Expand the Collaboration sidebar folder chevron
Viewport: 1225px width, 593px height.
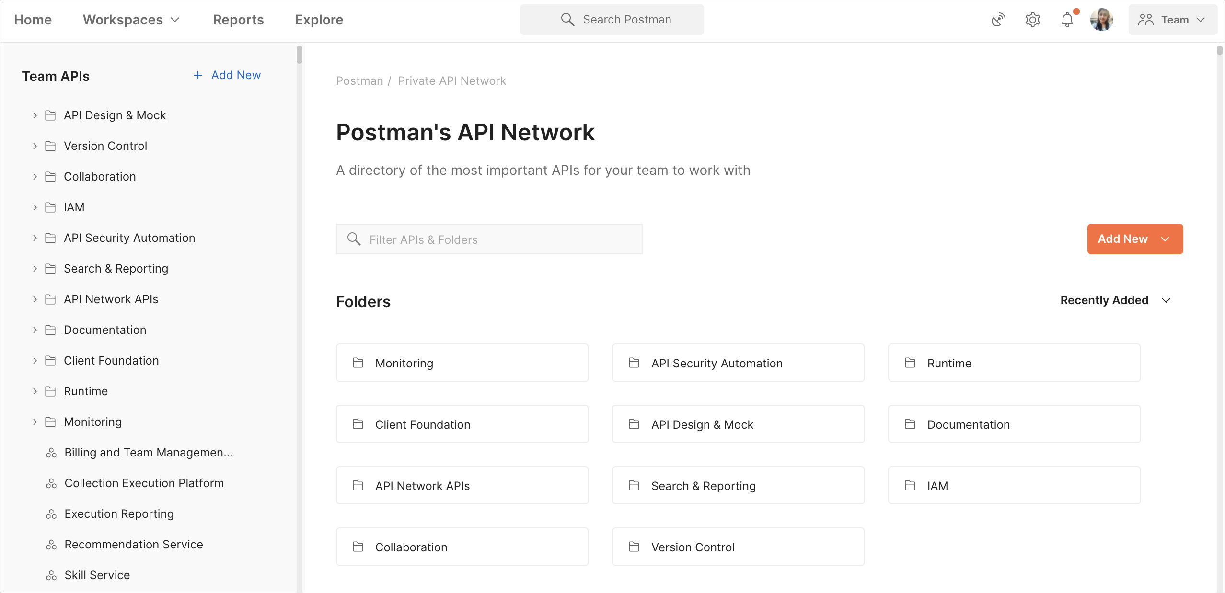pos(35,177)
